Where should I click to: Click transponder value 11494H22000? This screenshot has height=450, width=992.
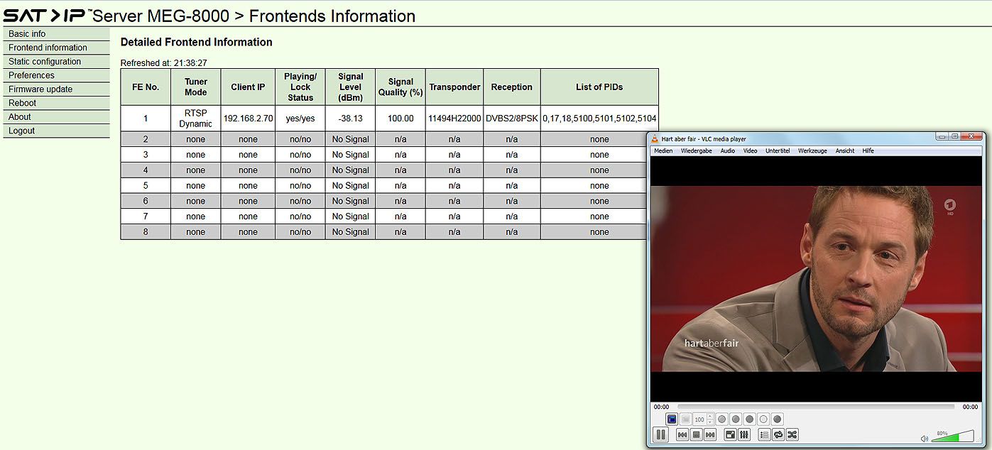coord(454,119)
